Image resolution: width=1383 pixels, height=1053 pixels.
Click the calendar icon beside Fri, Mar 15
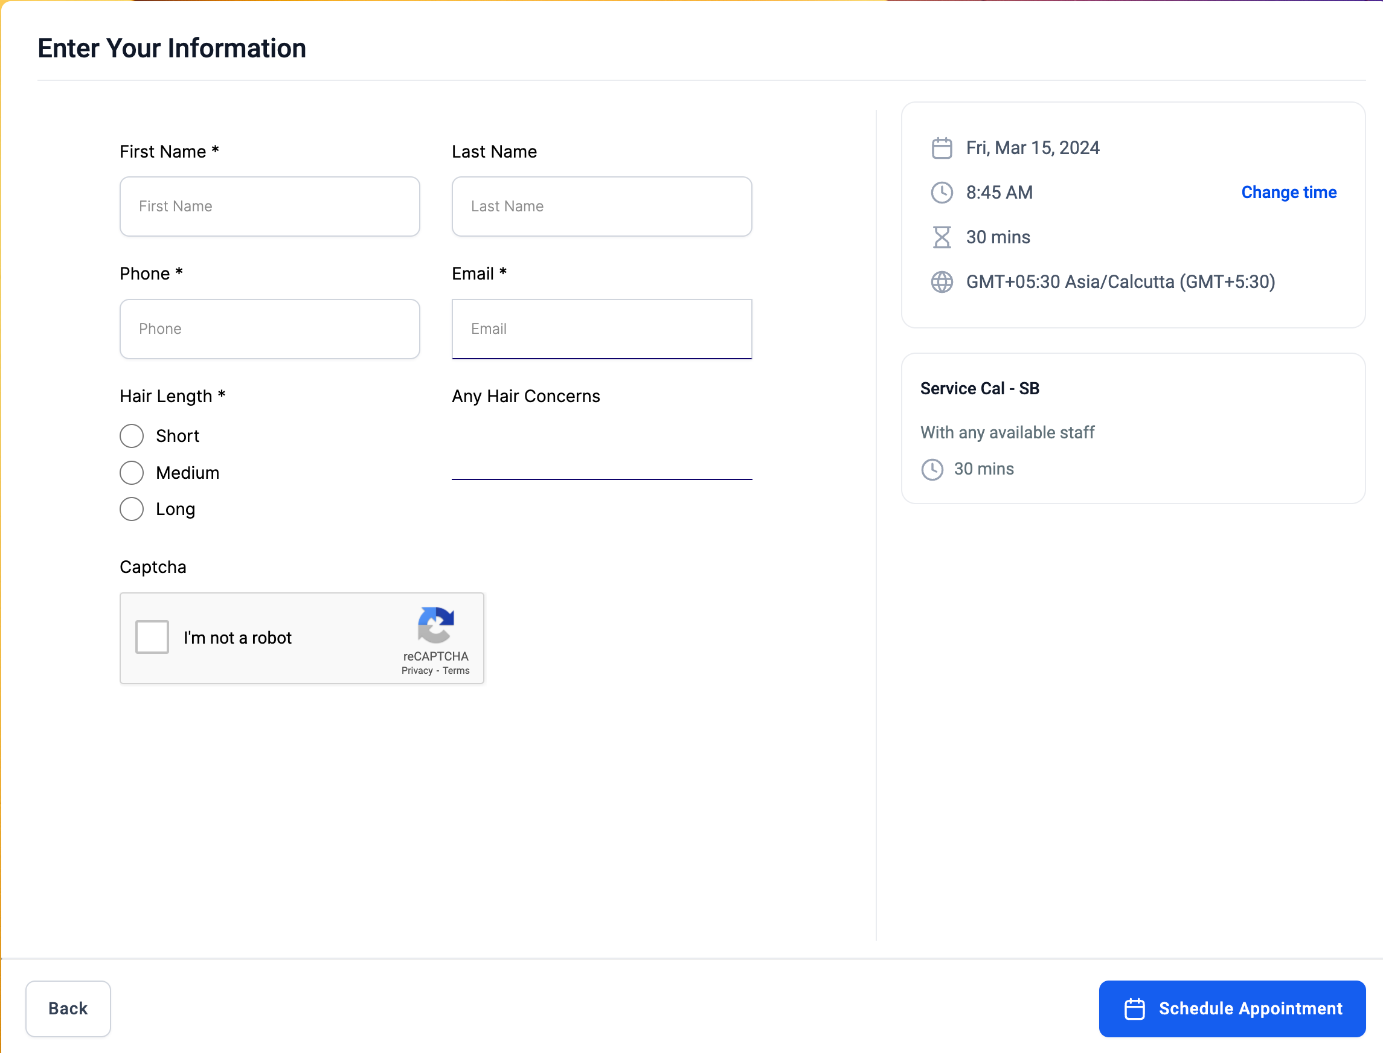click(x=941, y=148)
